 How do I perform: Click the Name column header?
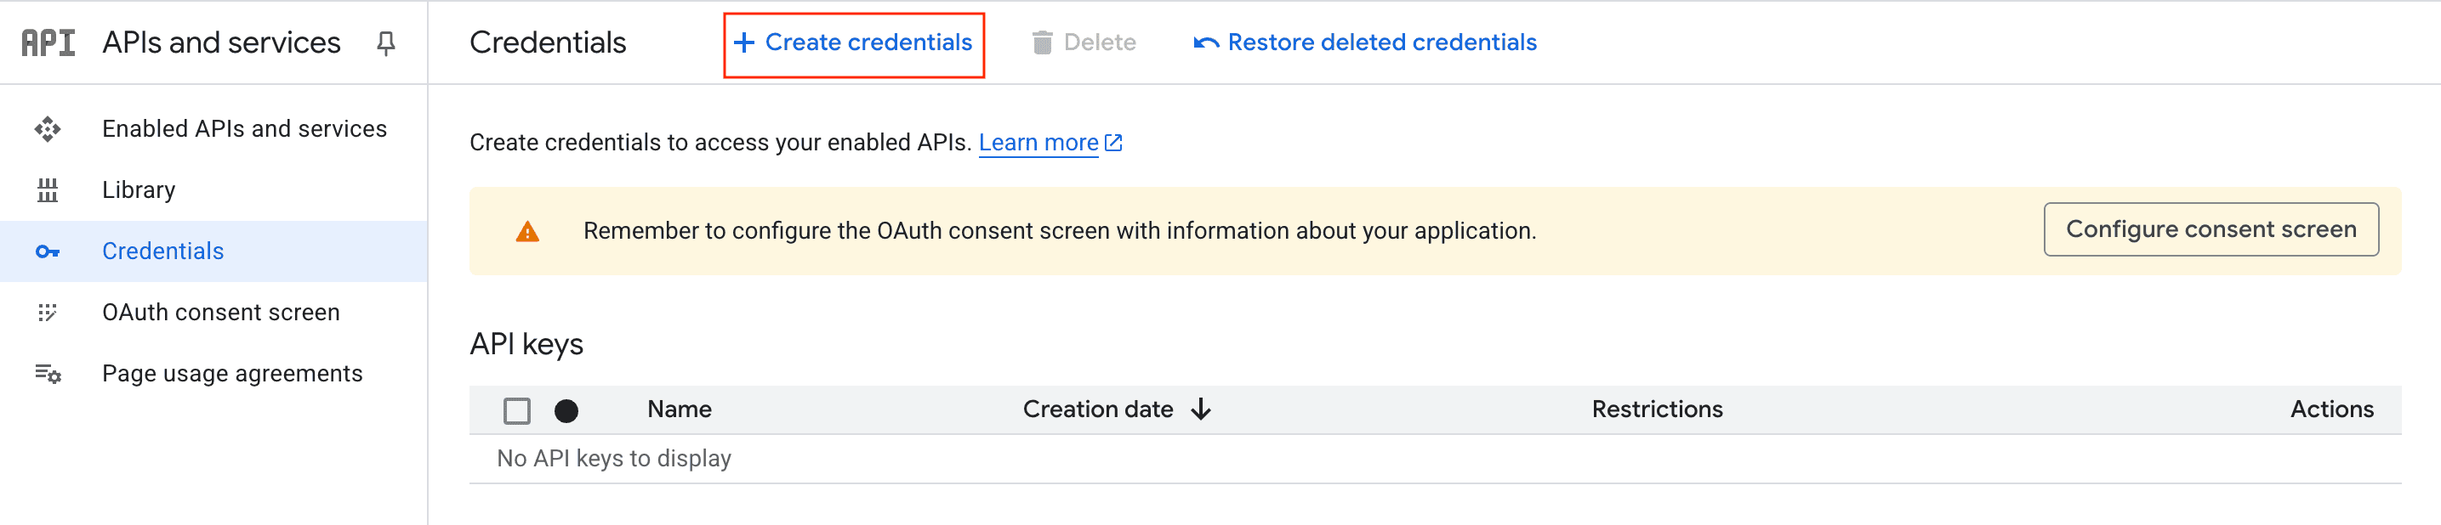[x=680, y=409]
